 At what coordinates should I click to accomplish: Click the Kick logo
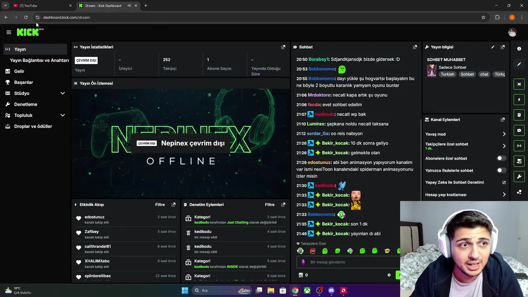coord(28,32)
